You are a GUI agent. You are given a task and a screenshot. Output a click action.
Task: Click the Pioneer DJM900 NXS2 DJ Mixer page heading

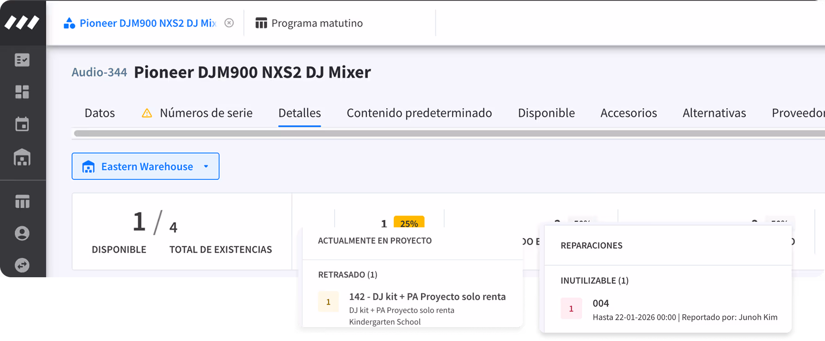point(252,72)
